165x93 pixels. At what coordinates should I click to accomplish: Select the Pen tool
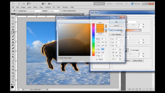click(13, 60)
